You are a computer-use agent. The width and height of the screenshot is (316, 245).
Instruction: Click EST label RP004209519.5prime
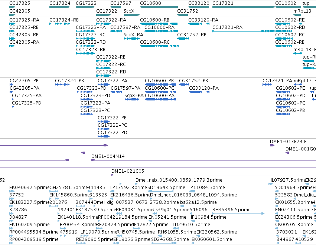tap(34, 239)
